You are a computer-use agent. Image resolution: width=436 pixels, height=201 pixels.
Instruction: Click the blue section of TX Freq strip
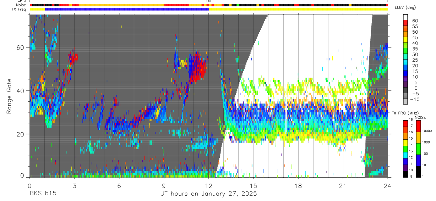click(x=127, y=9)
